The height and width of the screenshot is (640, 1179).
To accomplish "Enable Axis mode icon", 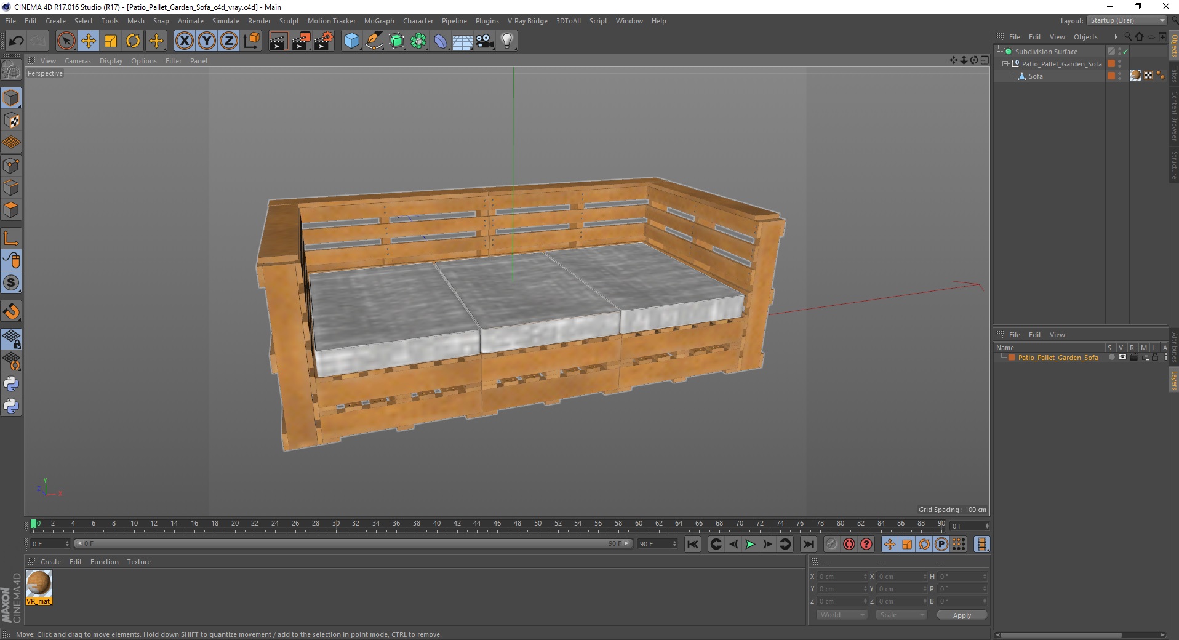I will pyautogui.click(x=11, y=238).
